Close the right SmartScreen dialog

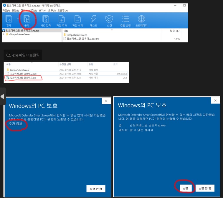click(215, 100)
